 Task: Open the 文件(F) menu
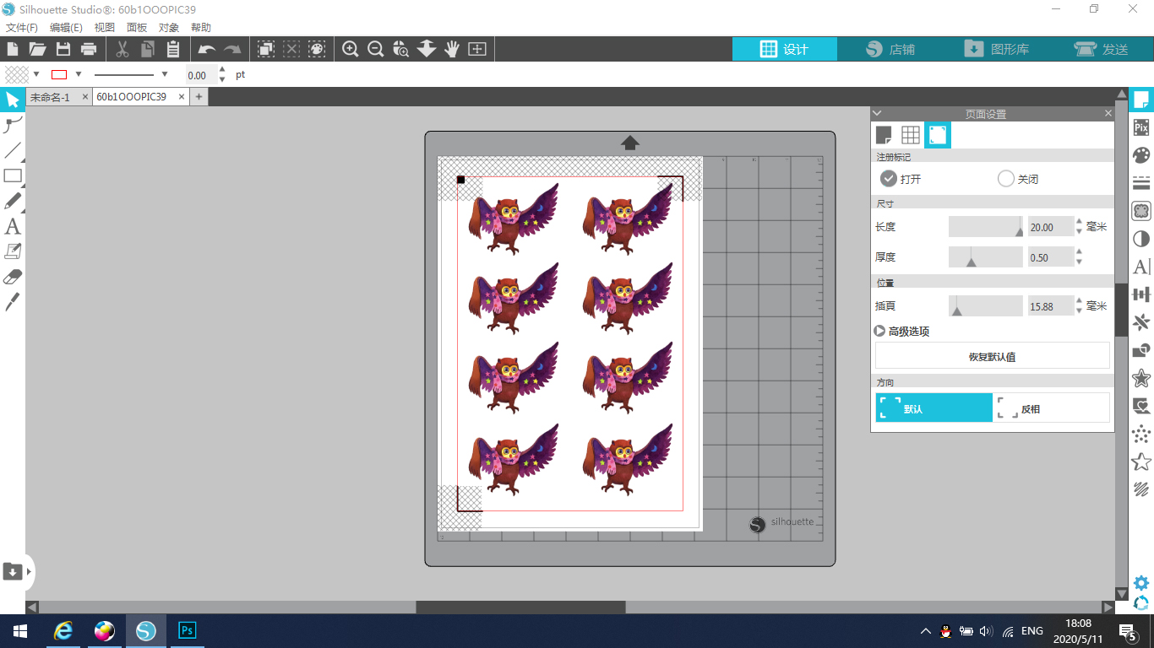(x=21, y=27)
